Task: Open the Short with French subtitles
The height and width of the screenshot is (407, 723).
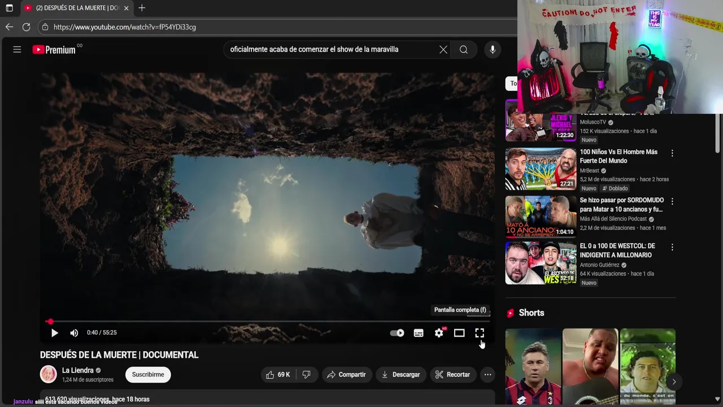Action: coord(647,367)
